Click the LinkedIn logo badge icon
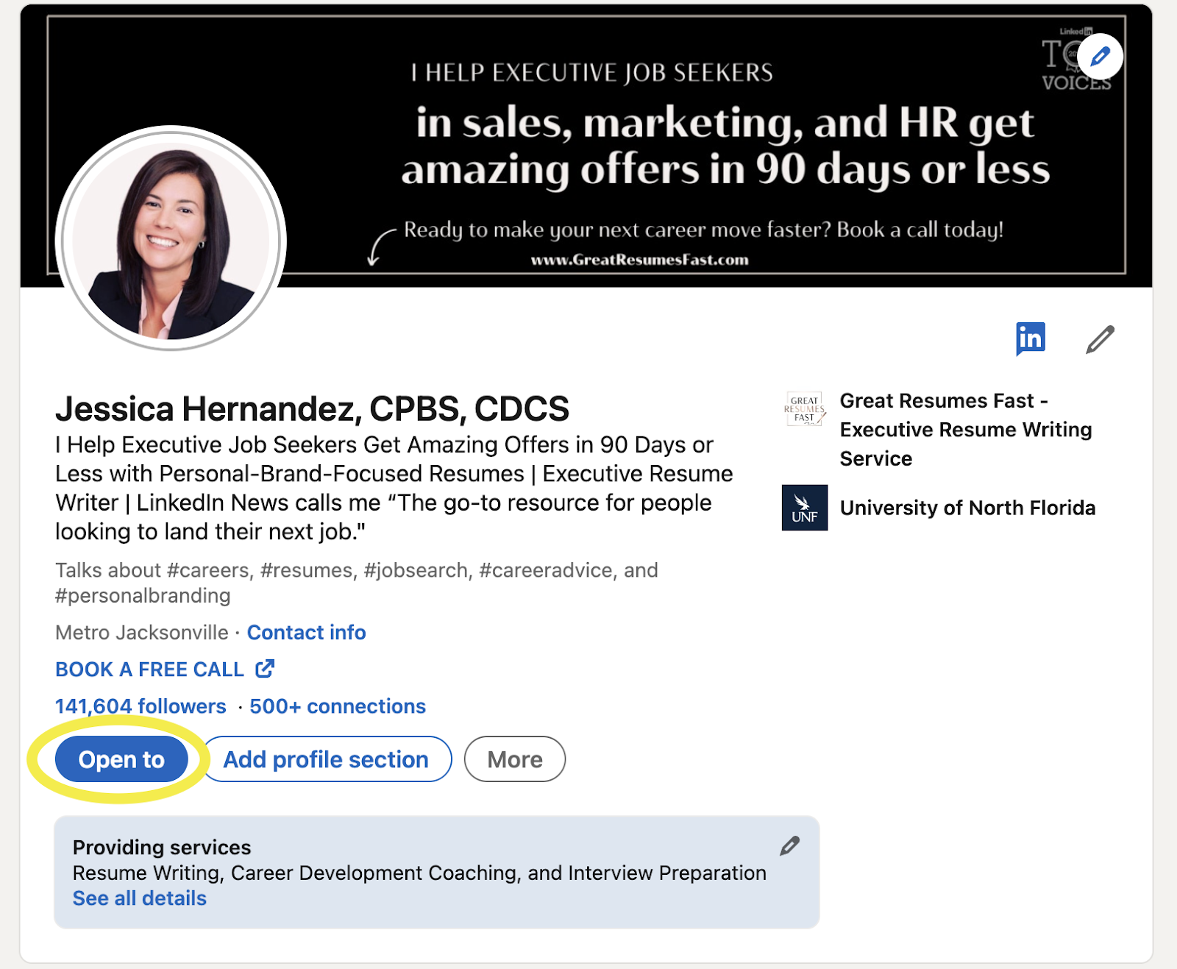Screen dimensions: 1177x969 [1031, 338]
